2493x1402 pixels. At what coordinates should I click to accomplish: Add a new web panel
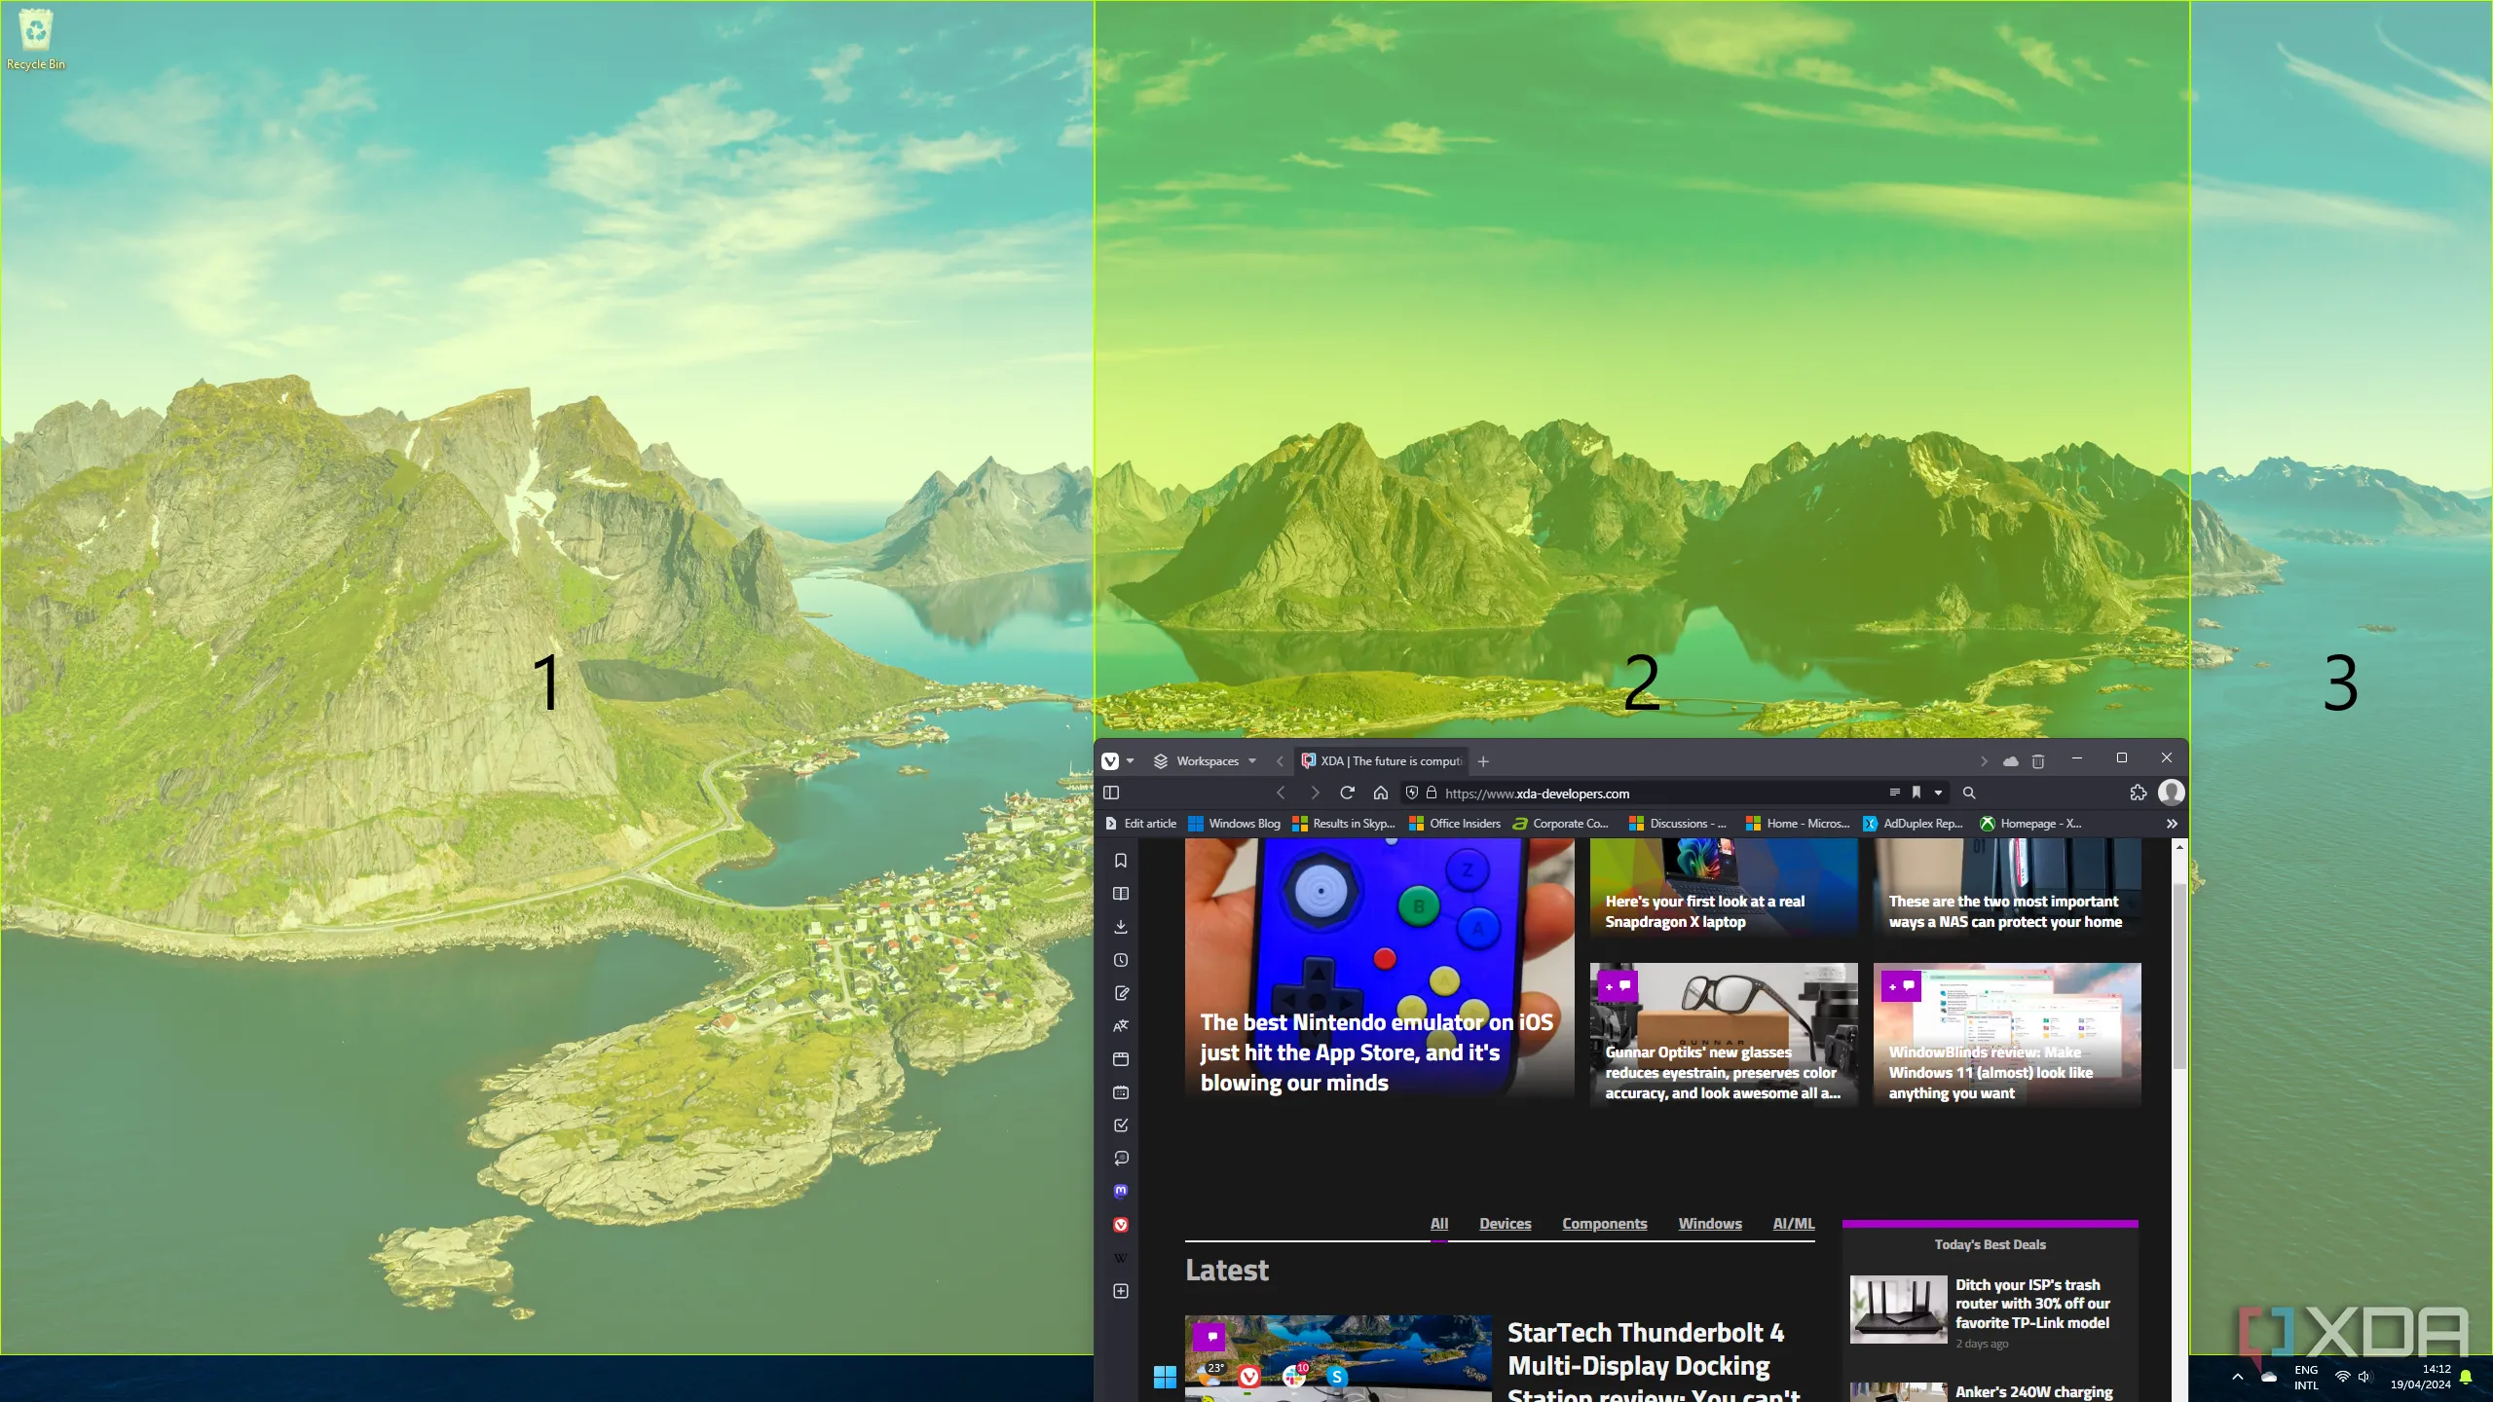[x=1121, y=1291]
